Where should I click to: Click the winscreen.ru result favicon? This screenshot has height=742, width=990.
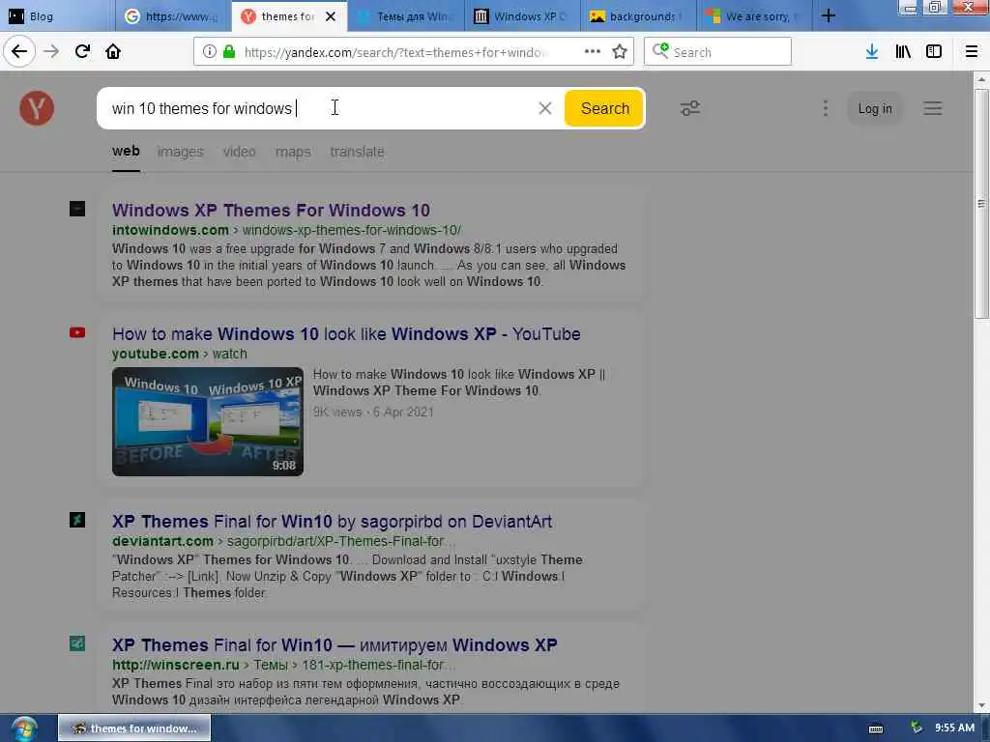tap(77, 643)
